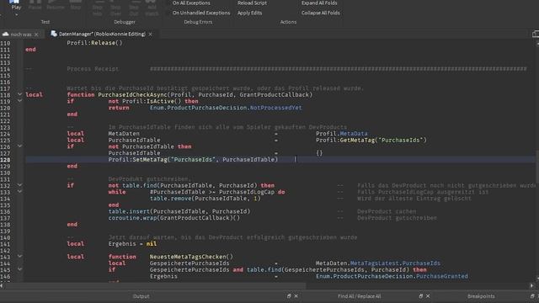
Task: Collapse fold at line 133 while loop
Action: tap(19, 191)
